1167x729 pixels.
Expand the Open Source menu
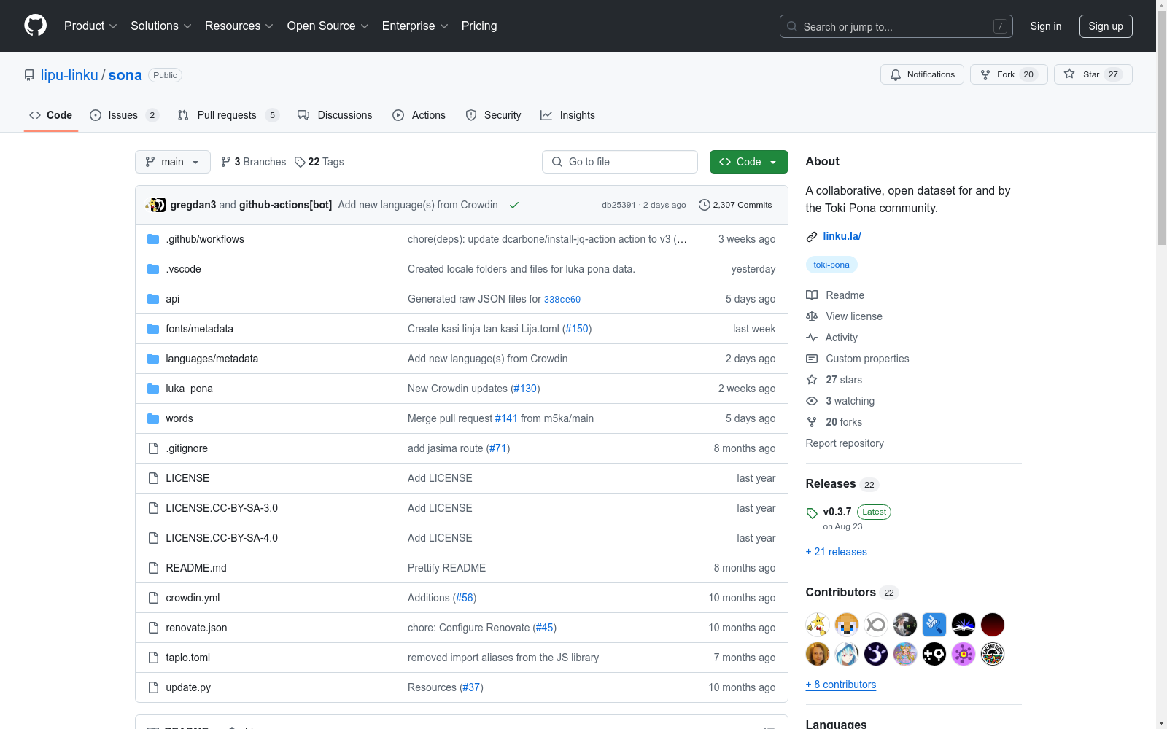coord(328,26)
